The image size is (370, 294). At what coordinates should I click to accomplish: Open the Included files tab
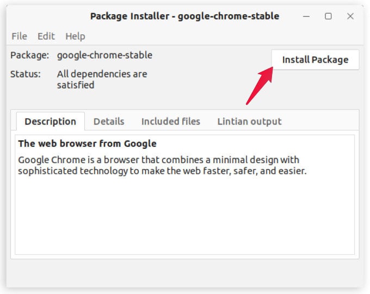coord(171,121)
